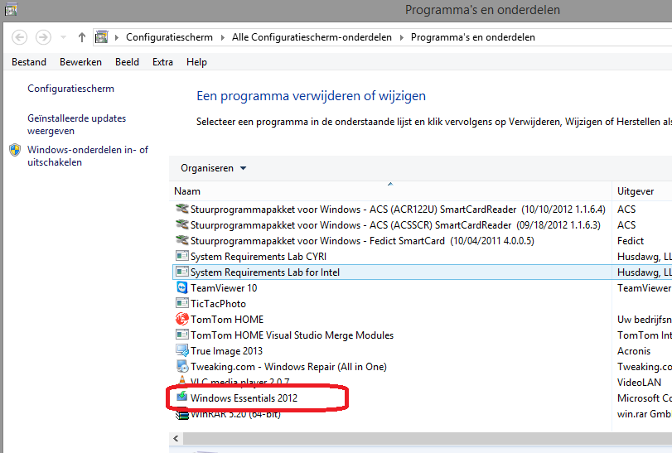Screen dimensions: 672x453
Task: Go up one level with the Up arrow
Action: (82, 37)
